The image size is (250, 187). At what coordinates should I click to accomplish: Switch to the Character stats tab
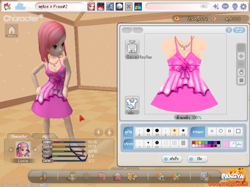pos(19,137)
